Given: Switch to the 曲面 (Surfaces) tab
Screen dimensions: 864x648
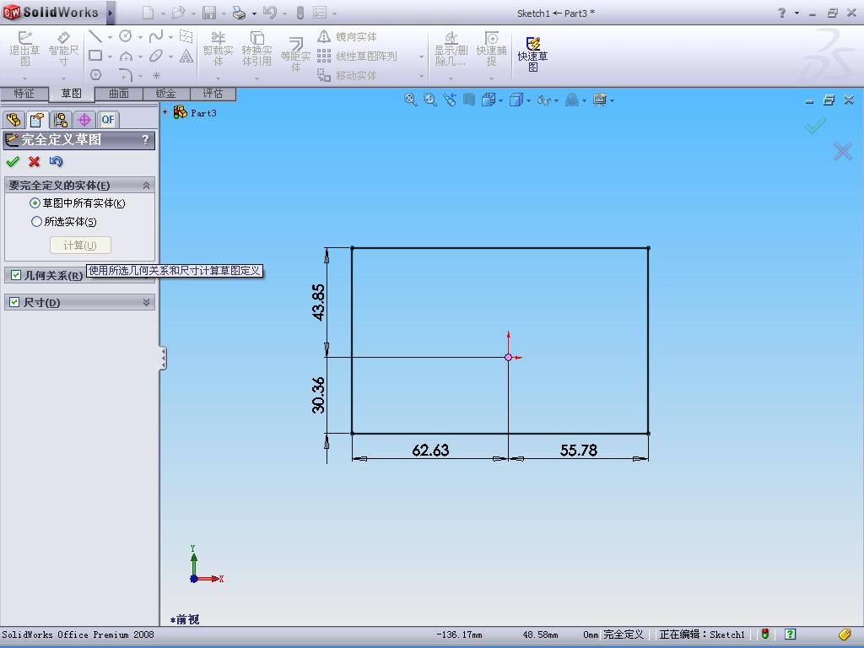Looking at the screenshot, I should (118, 94).
